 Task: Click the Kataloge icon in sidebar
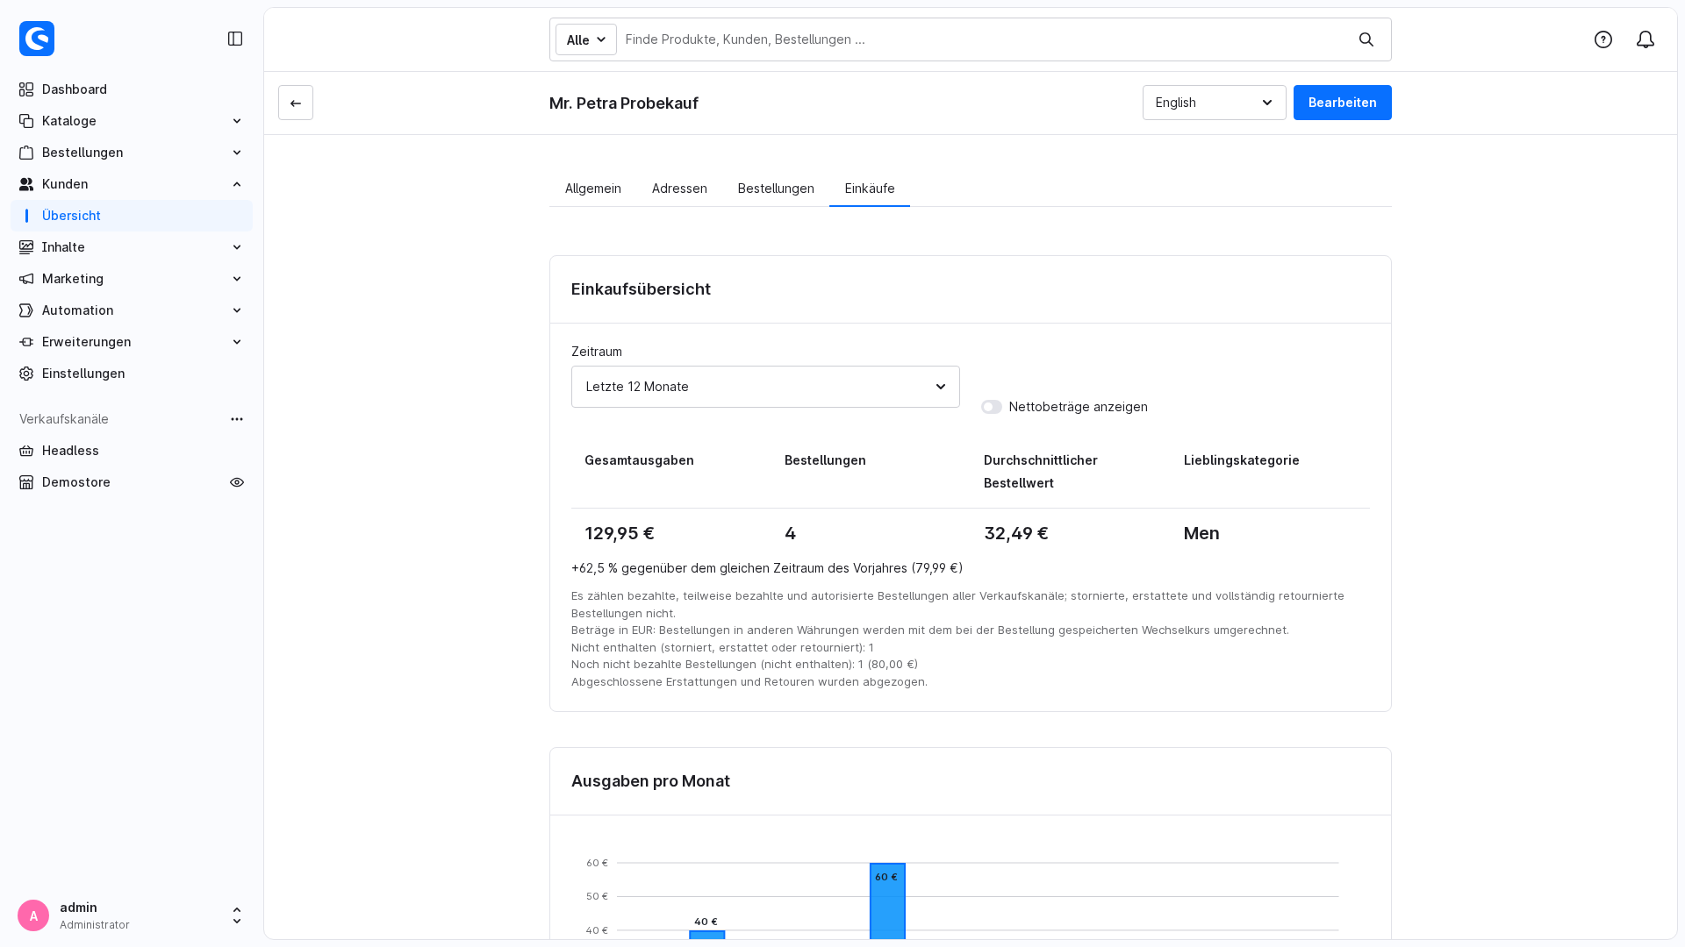click(x=26, y=121)
